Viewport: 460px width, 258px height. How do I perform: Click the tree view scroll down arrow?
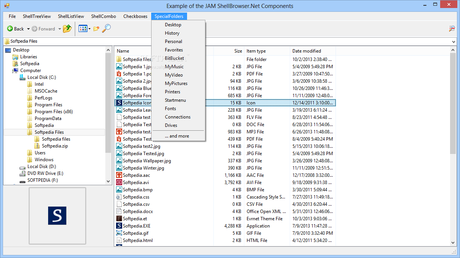pyautogui.click(x=108, y=181)
